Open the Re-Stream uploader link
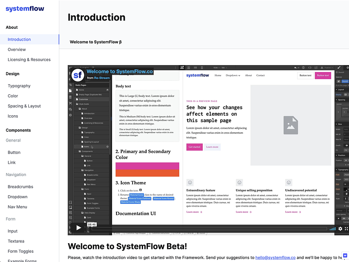Screen dimensions: 349x262 coord(102,78)
